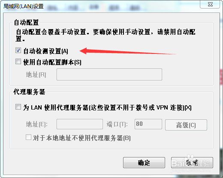Screen dimensions: 223x178
Task: Click the 端口(T) label
Action: coord(117,125)
